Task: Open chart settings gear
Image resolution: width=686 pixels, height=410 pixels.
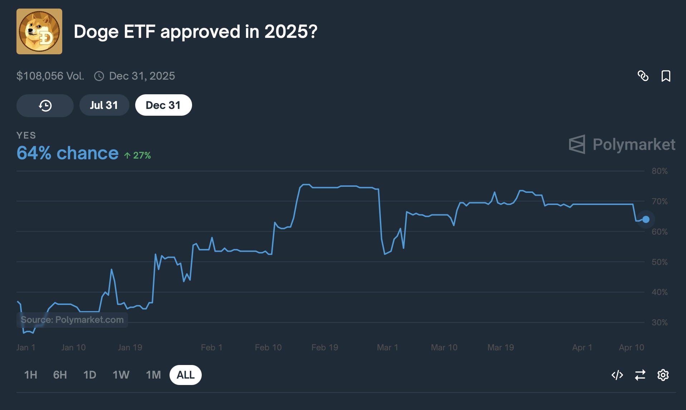Action: pos(663,375)
